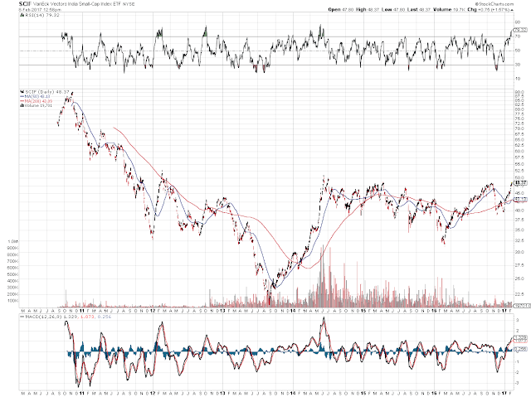Click the red MA(200) line swatch
The height and width of the screenshot is (397, 531).
tap(22, 101)
